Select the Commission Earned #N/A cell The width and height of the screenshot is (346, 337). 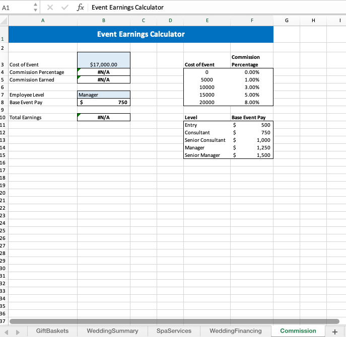click(104, 79)
